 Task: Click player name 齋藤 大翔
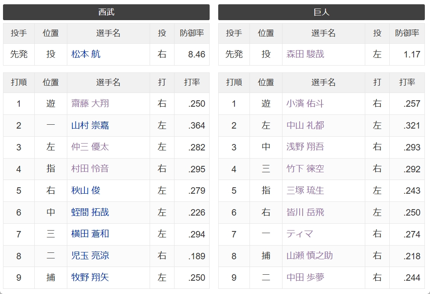pyautogui.click(x=90, y=103)
